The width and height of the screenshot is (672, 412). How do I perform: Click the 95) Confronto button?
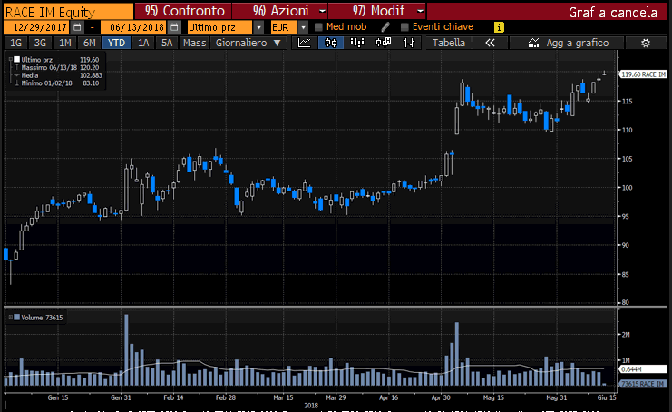click(183, 11)
